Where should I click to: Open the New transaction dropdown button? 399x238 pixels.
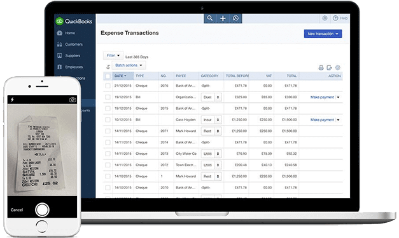tap(323, 34)
